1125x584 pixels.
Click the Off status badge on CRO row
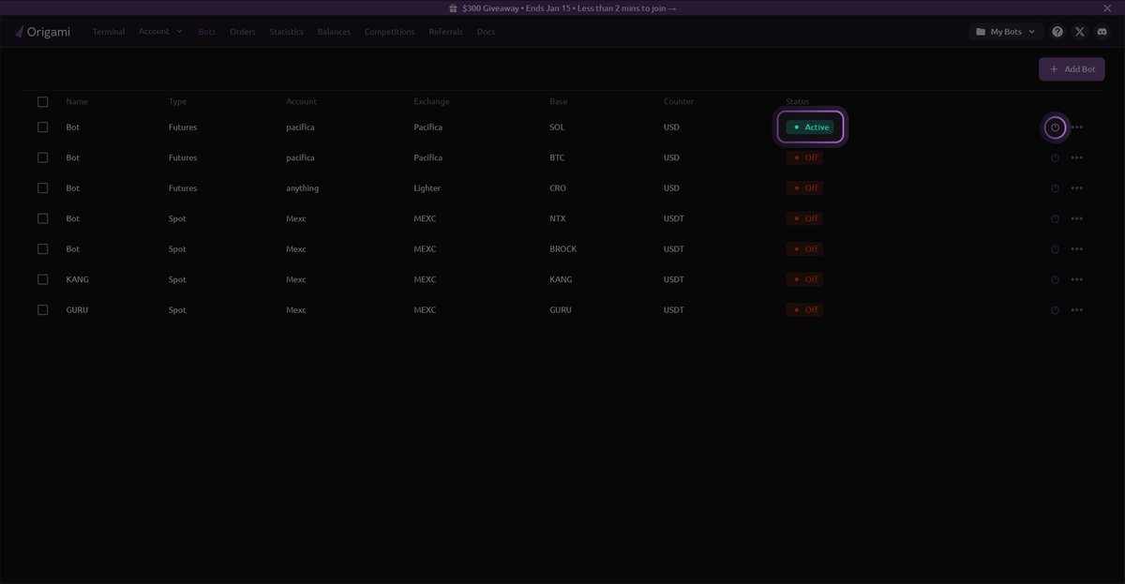click(x=804, y=188)
